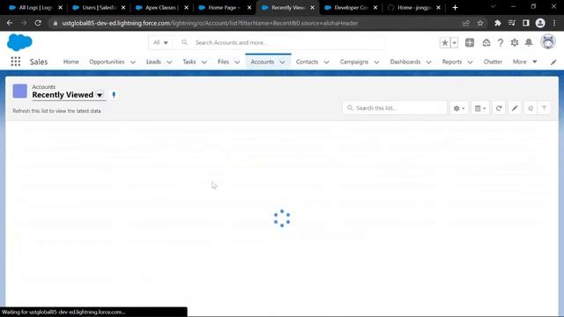This screenshot has height=317, width=564.
Task: Bookmark this page with star icon
Action: coord(479,23)
